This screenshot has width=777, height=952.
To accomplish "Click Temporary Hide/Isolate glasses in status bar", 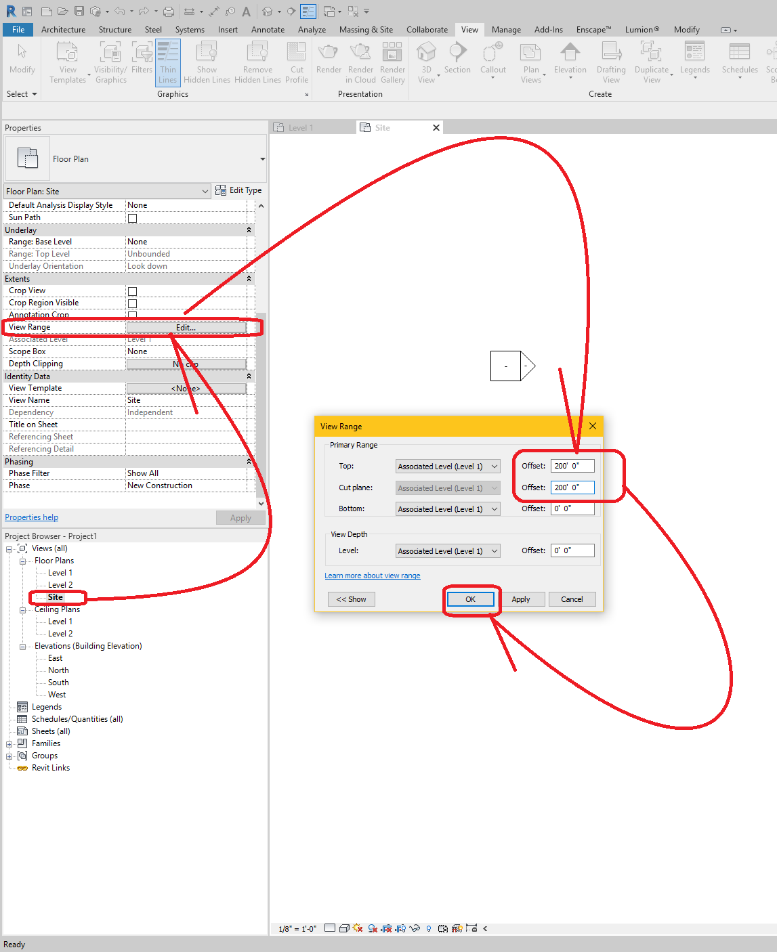I will [415, 928].
